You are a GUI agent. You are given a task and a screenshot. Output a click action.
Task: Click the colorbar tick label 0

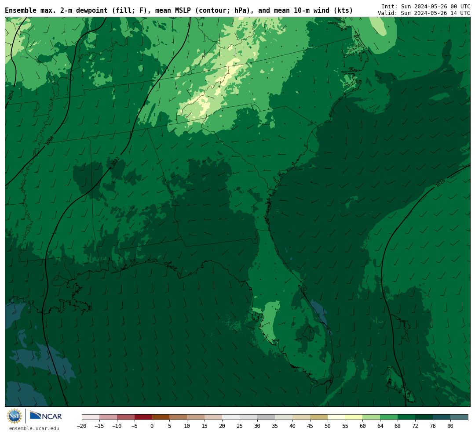pos(152,426)
